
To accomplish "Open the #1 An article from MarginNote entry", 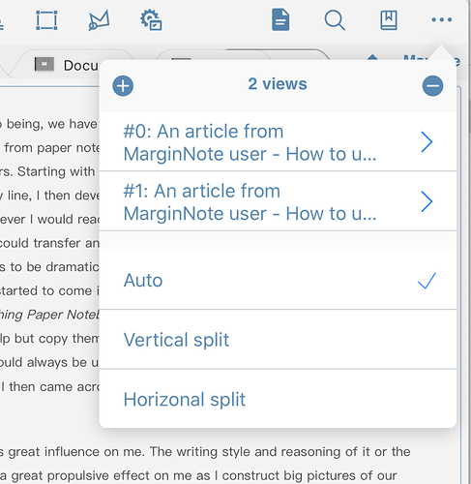I will tap(278, 201).
